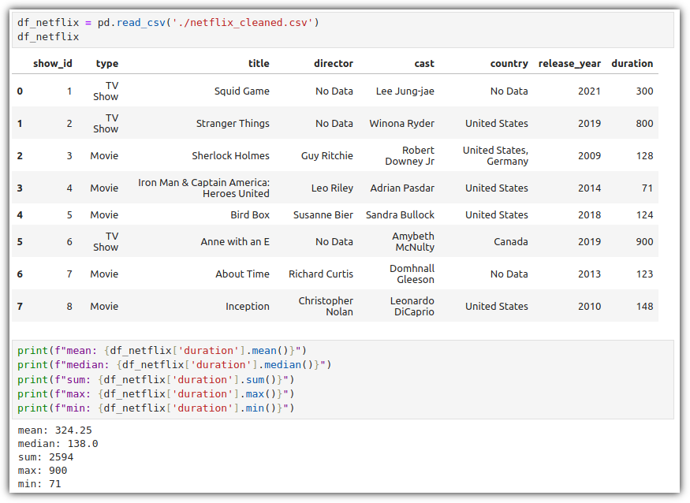
Task: Click the No Data country in About Time row
Action: tap(509, 274)
